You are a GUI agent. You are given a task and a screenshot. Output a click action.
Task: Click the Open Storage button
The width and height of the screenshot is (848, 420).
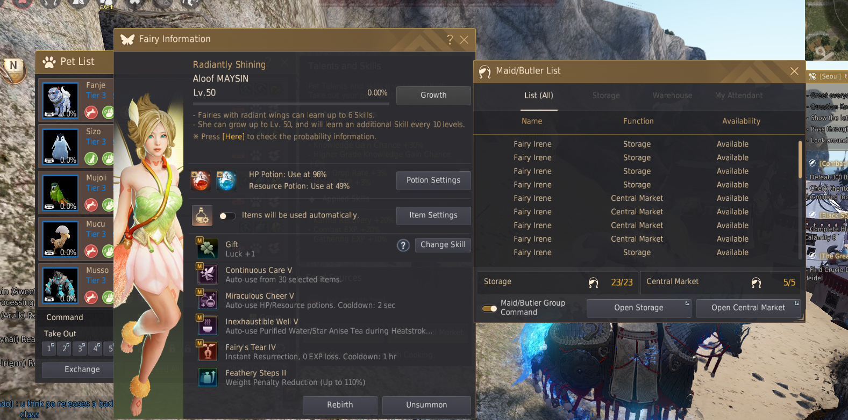(639, 308)
